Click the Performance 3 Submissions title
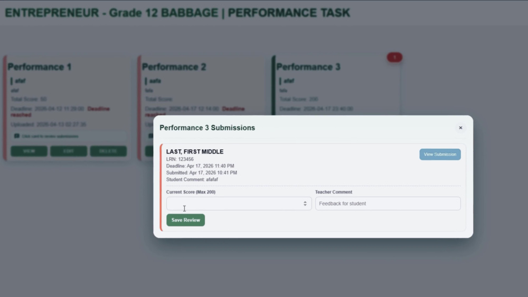 pyautogui.click(x=207, y=128)
